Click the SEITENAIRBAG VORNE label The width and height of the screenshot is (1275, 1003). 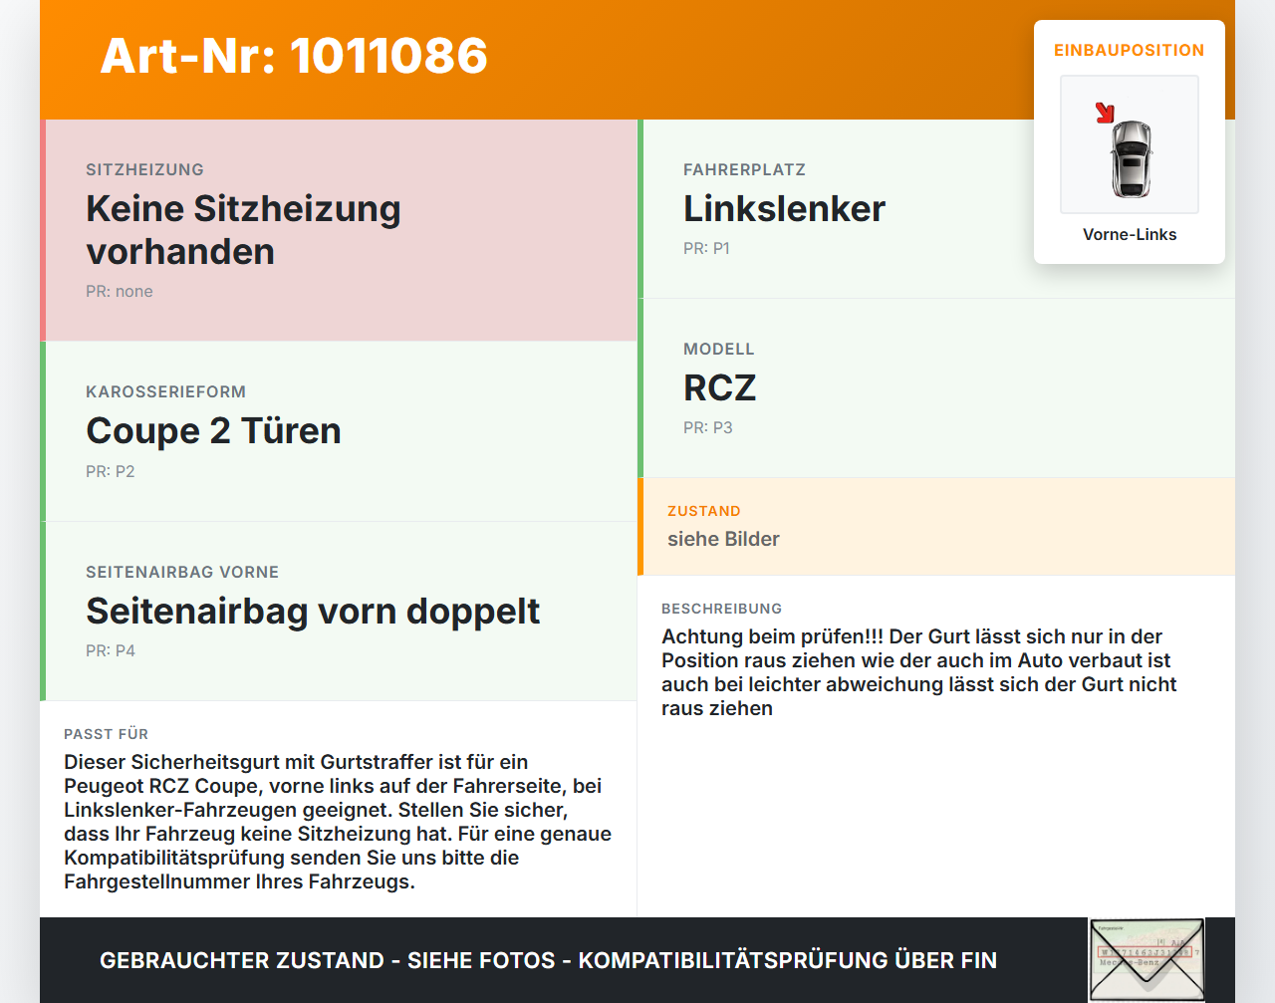182,572
